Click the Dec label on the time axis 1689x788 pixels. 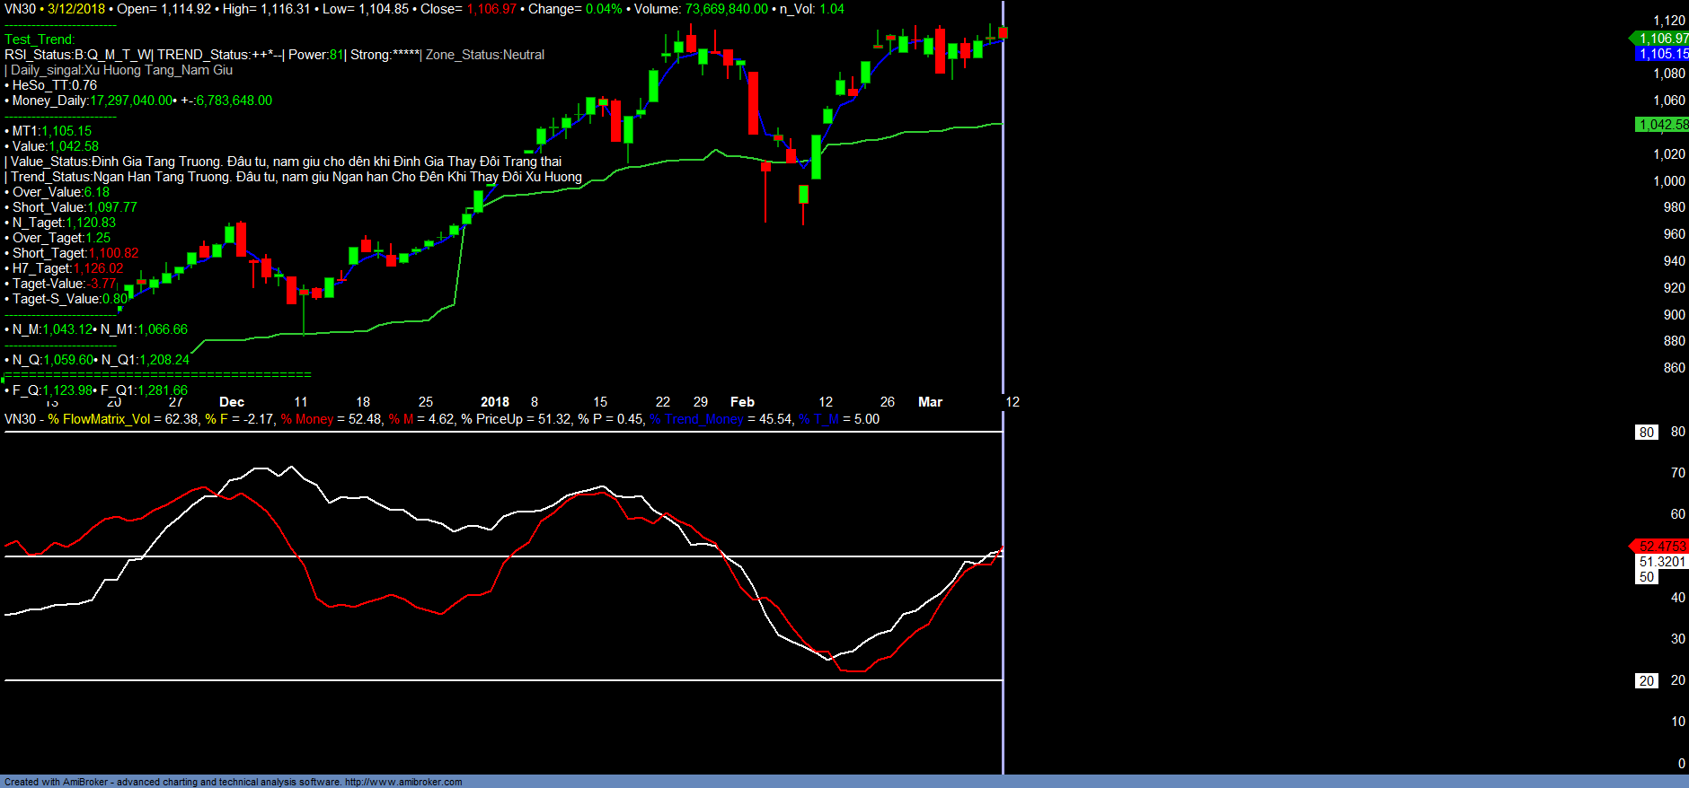point(232,402)
